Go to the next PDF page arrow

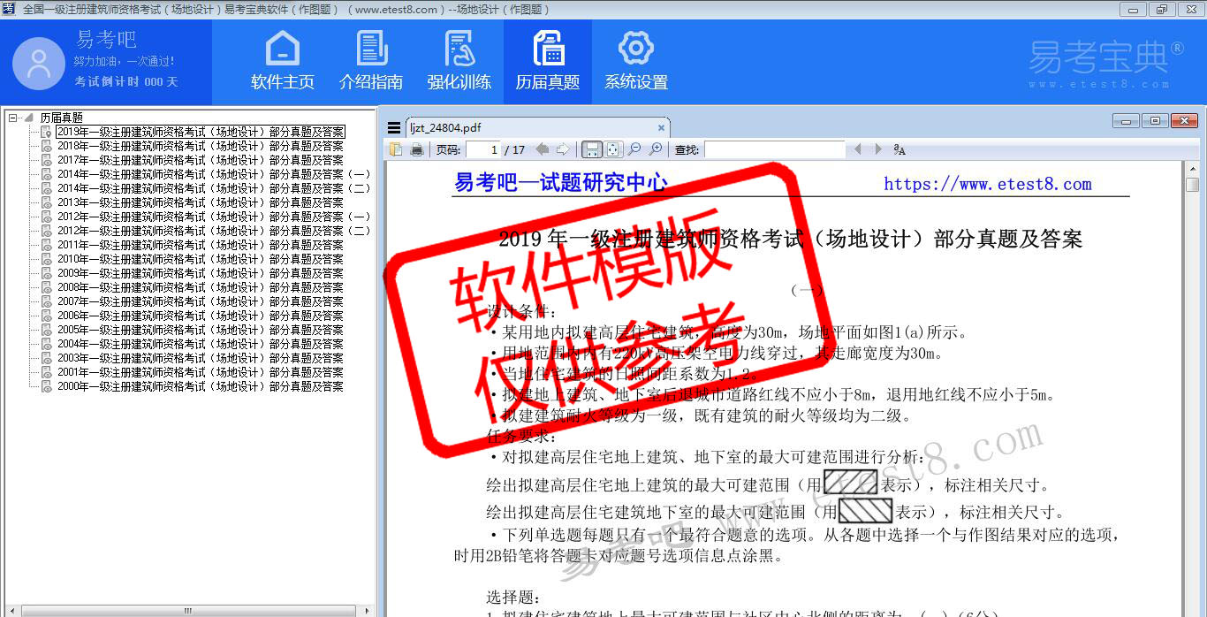coord(563,149)
